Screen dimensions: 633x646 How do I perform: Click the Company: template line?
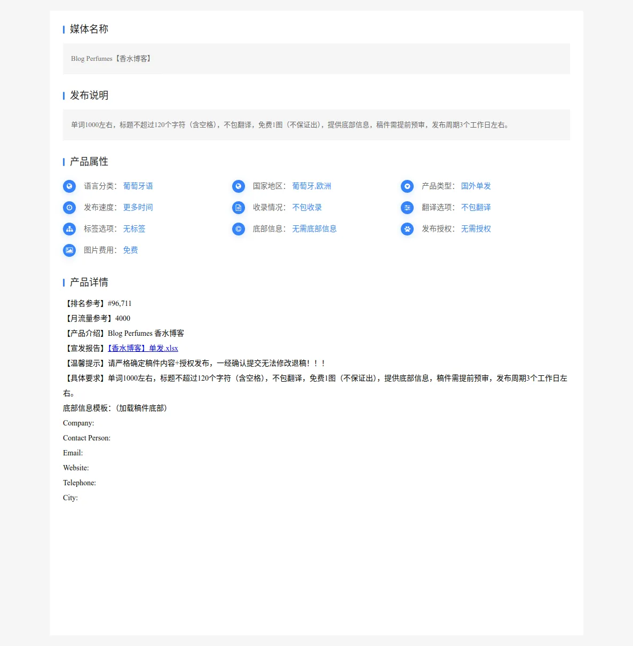coord(78,423)
